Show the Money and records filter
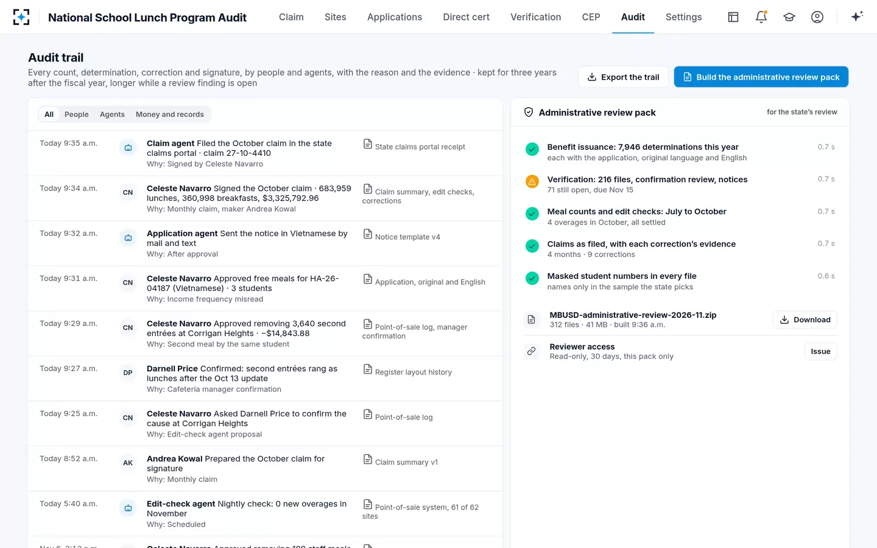877x548 pixels. point(170,114)
